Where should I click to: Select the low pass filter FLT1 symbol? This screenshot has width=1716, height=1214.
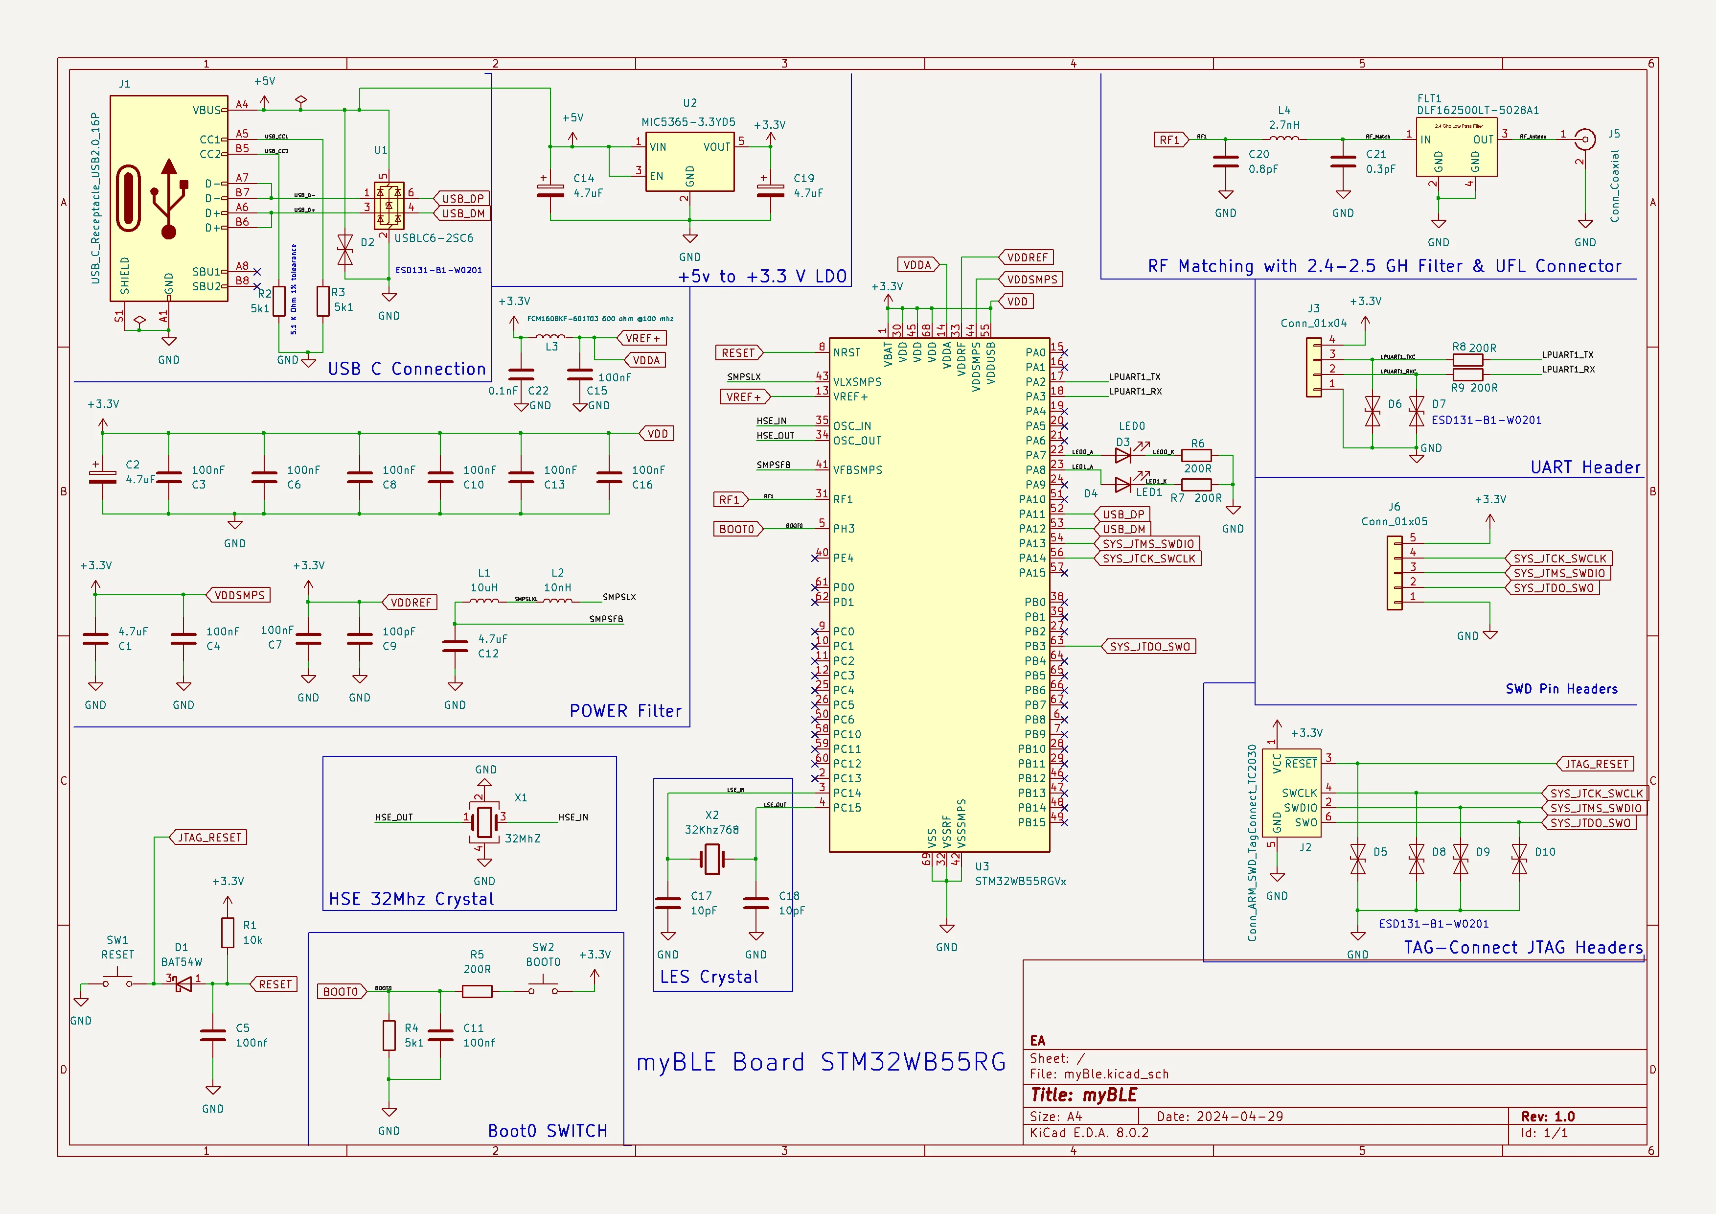(1456, 146)
